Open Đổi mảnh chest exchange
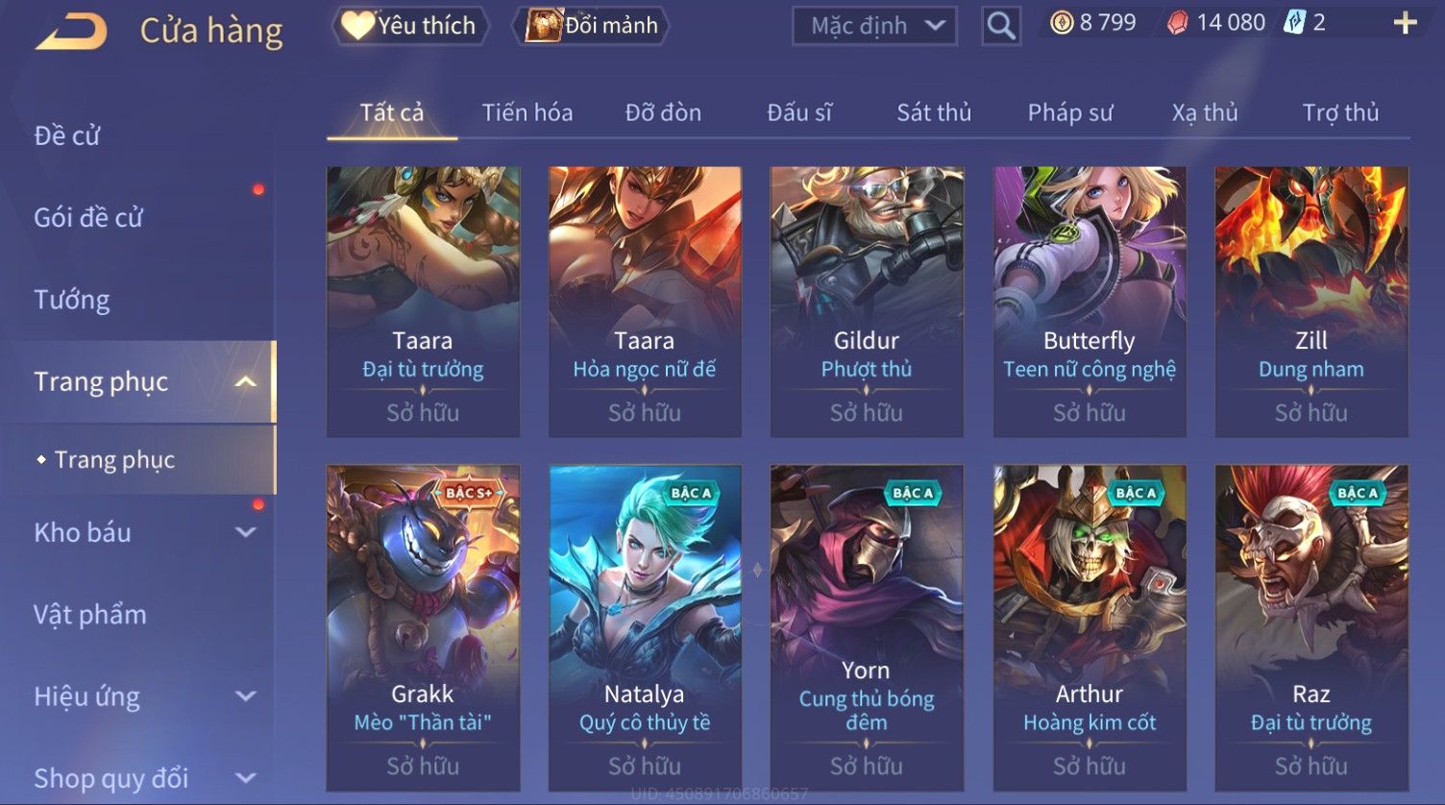 coord(594,25)
